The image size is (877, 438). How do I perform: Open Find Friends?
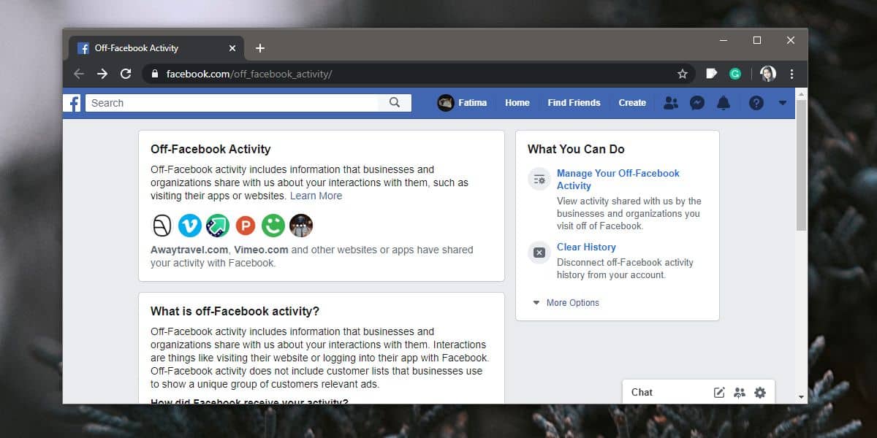point(574,103)
